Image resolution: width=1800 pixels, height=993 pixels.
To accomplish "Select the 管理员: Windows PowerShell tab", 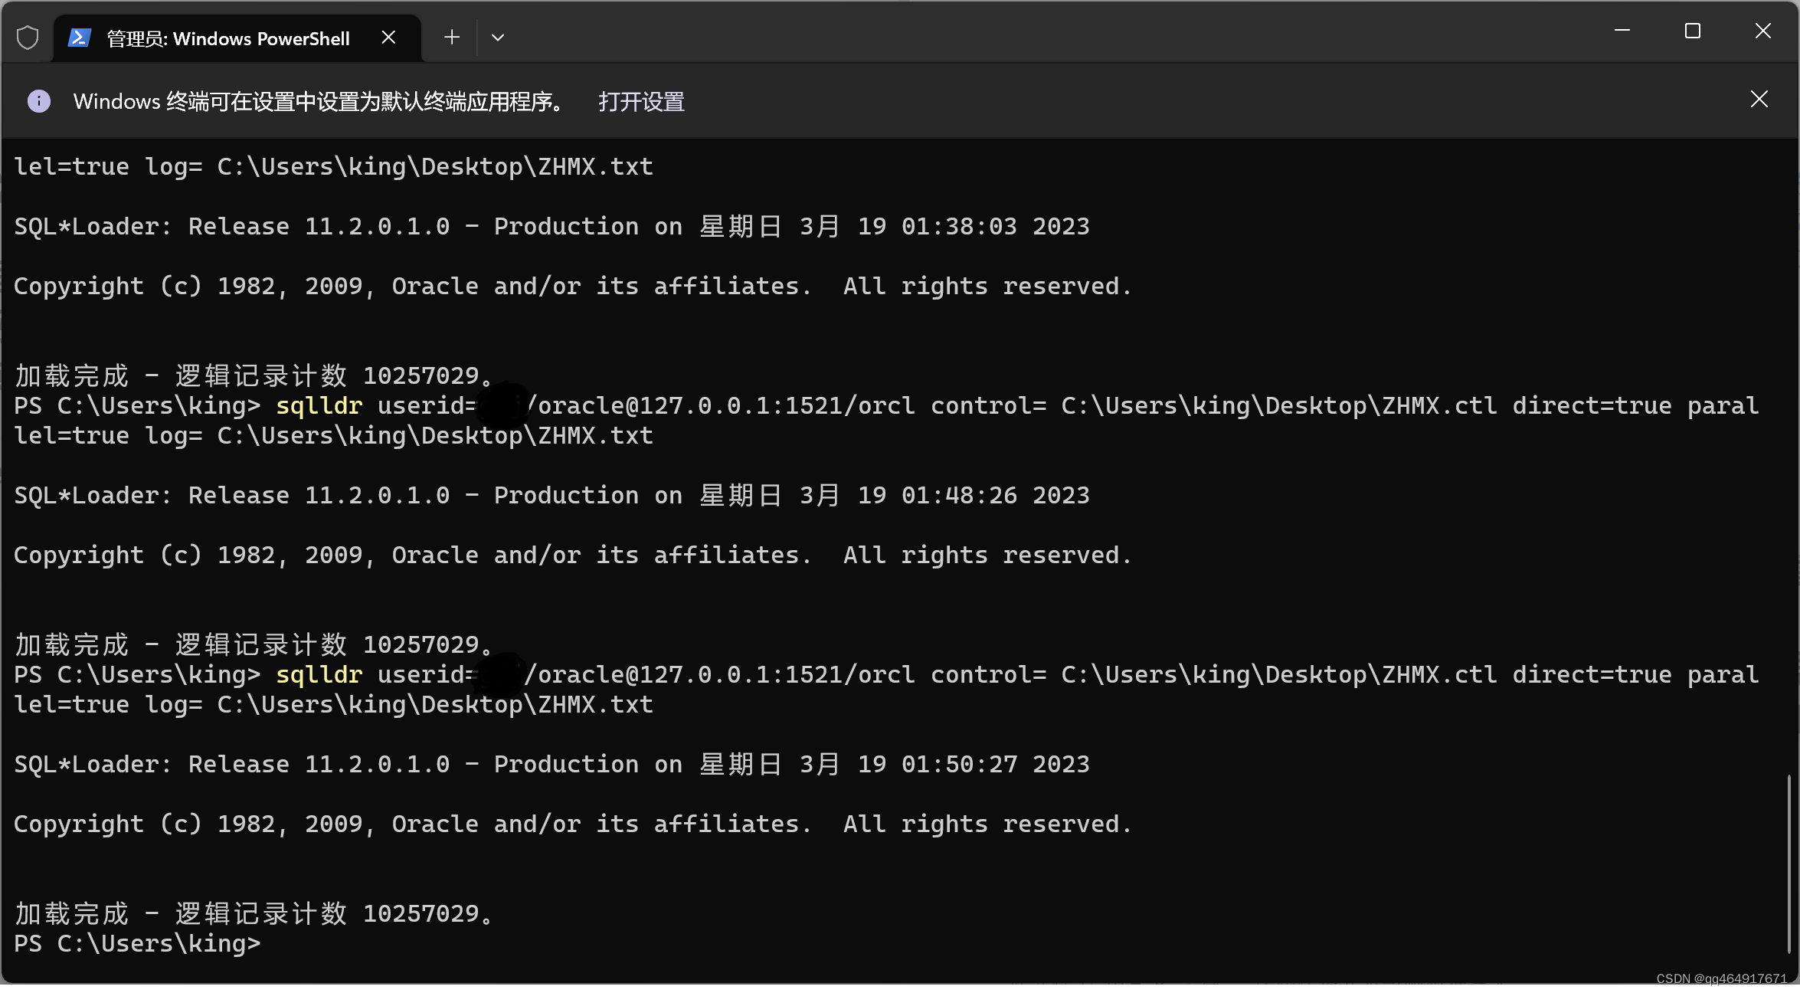I will tap(237, 38).
